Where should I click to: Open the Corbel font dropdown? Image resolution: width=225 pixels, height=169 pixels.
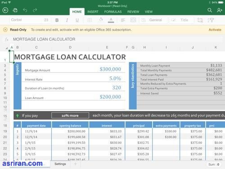[30, 20]
